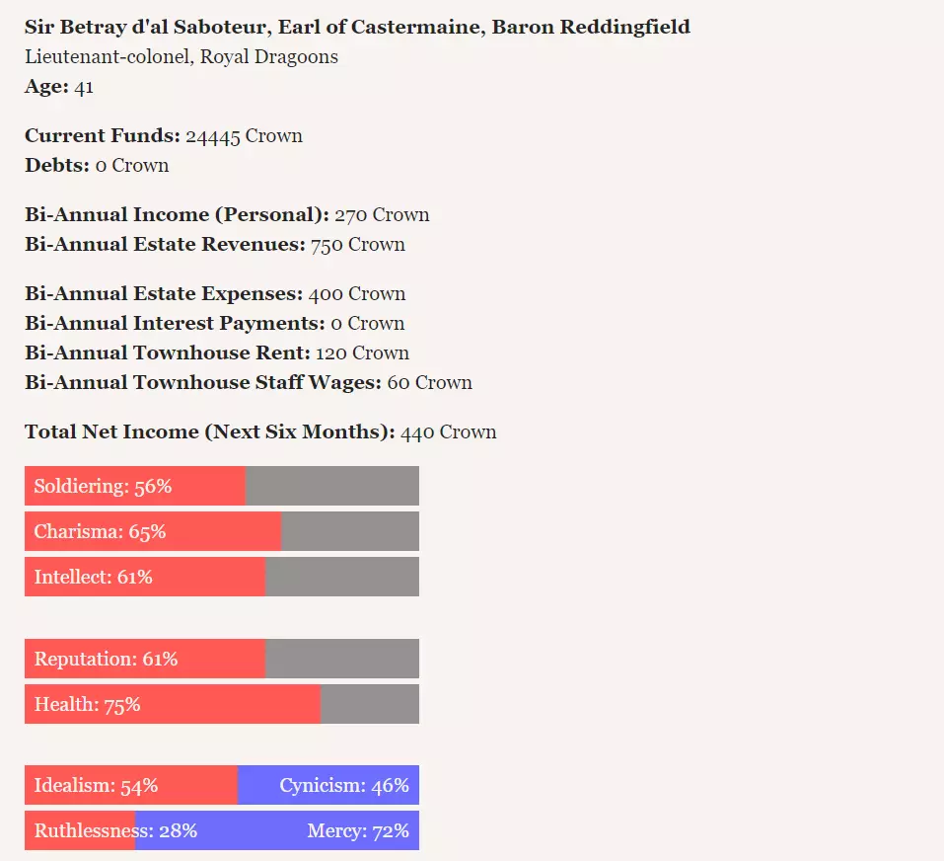
Task: Click the Lieutenant-colonel, Royal Dragoons rank line
Action: point(182,56)
